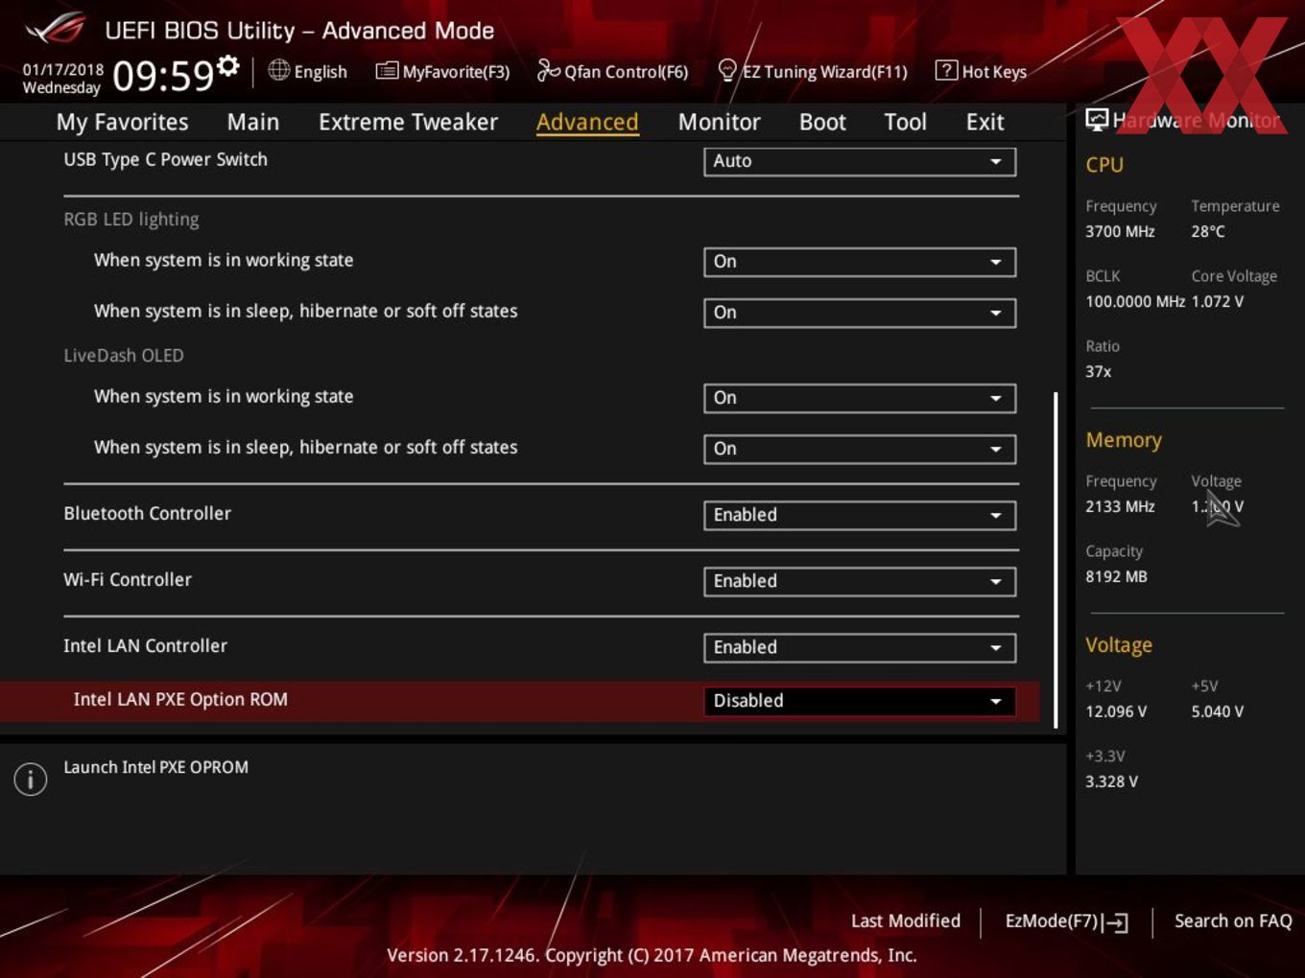The image size is (1305, 978).
Task: Select the Bluetooth Controller label
Action: click(x=147, y=513)
